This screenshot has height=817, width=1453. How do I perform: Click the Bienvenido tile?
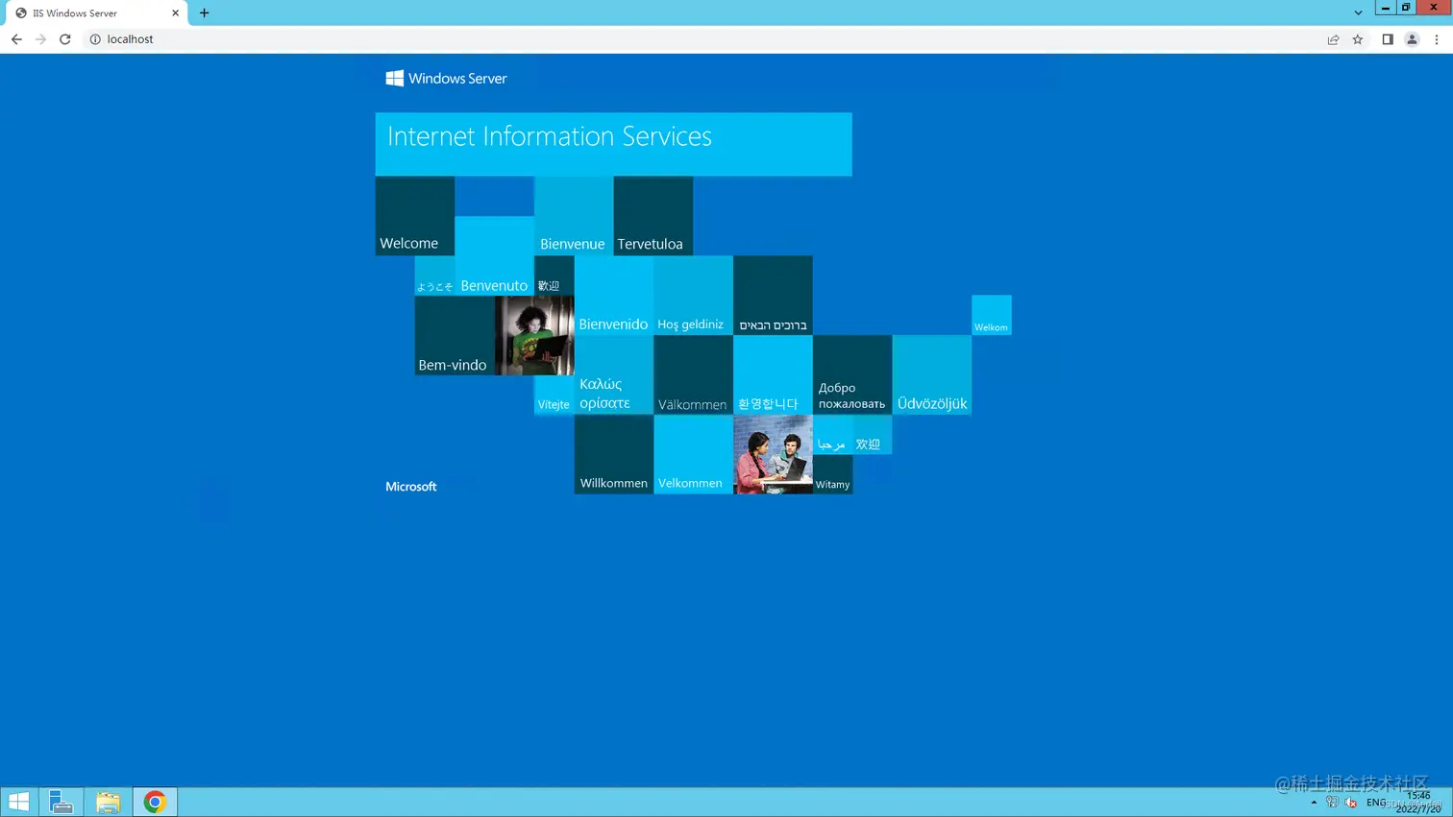[613, 296]
